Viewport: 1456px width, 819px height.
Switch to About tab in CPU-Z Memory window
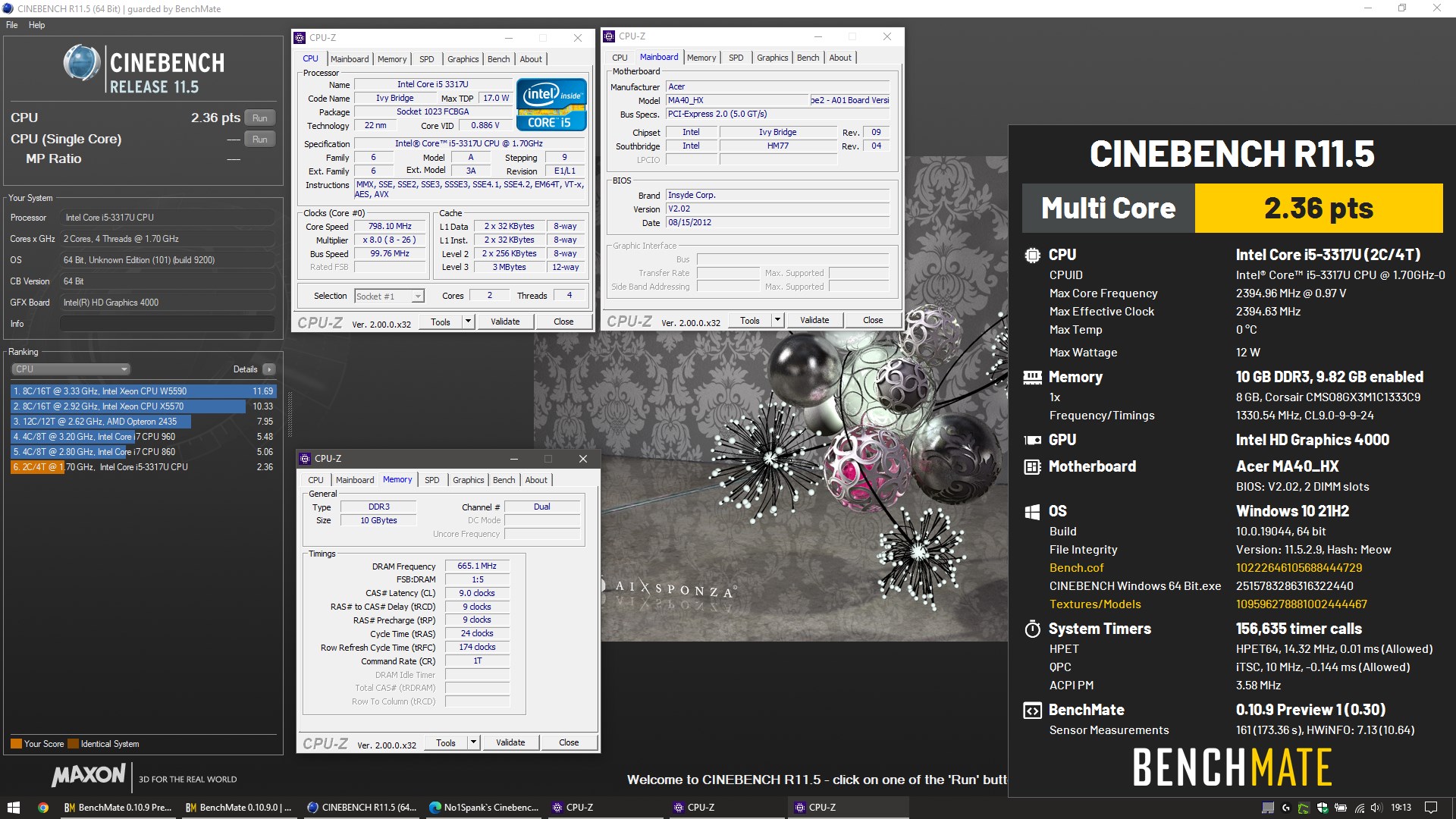pos(536,480)
